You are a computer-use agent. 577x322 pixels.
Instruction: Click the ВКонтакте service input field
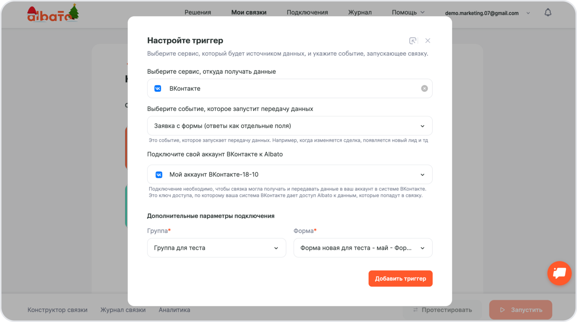[288, 89]
